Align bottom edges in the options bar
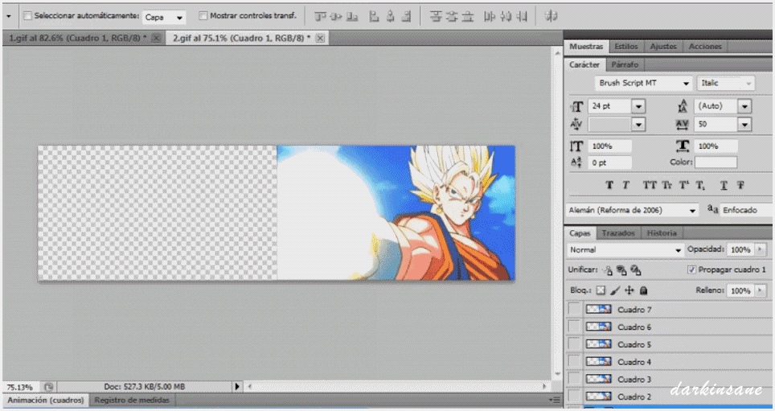The height and width of the screenshot is (411, 775). click(x=352, y=16)
